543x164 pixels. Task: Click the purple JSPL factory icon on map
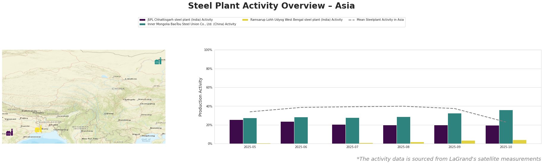pos(9,132)
